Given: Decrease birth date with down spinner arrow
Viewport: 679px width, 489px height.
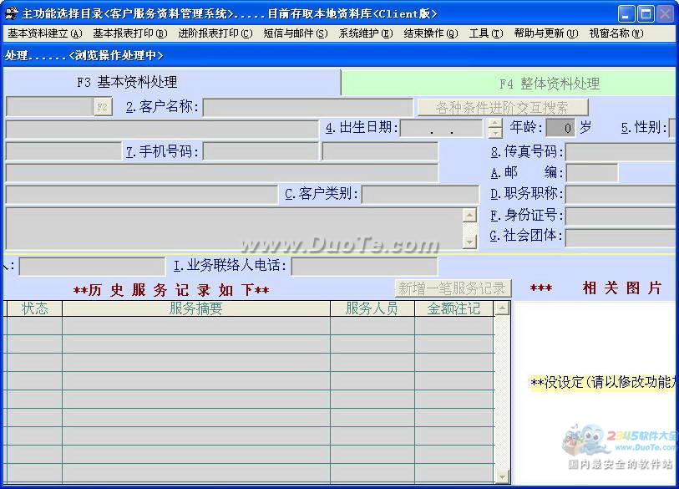Looking at the screenshot, I should (495, 133).
